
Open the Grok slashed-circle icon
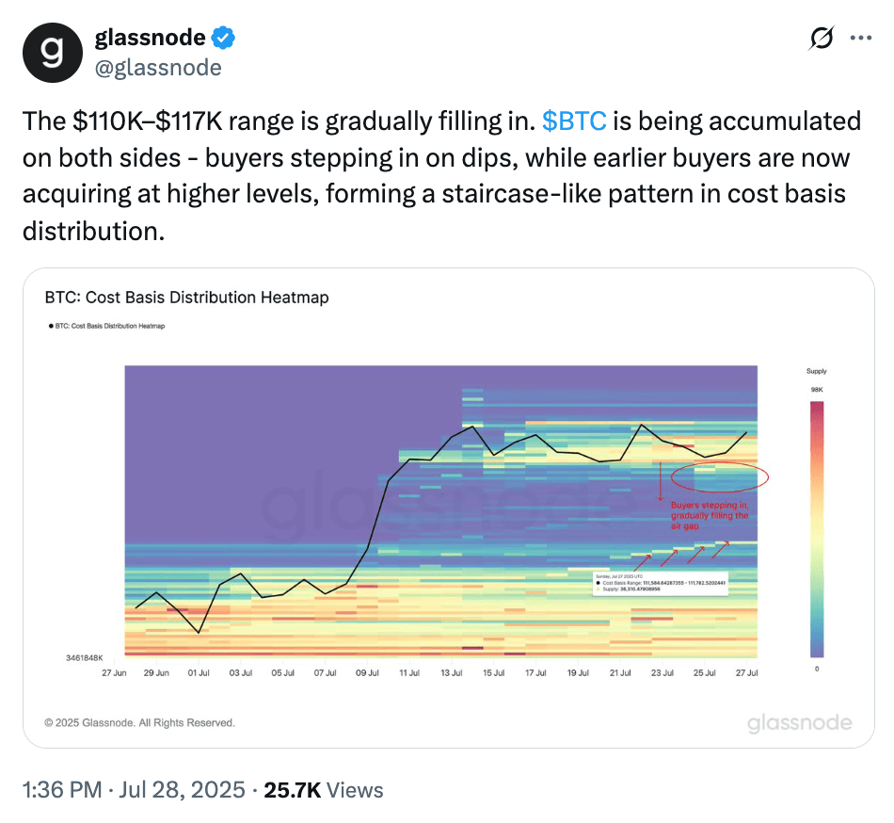tap(821, 39)
